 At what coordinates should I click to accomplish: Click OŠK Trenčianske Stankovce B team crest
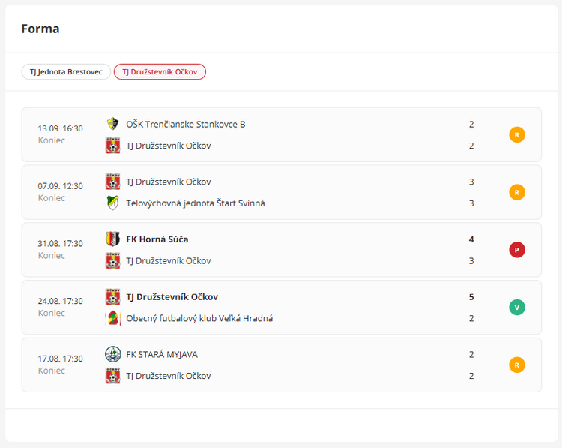point(112,124)
